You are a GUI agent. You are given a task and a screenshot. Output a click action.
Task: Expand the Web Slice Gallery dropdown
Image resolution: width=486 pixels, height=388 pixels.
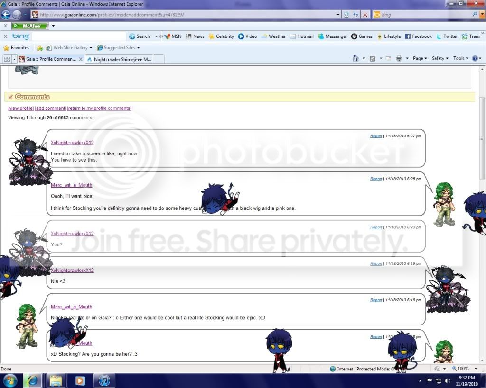91,48
